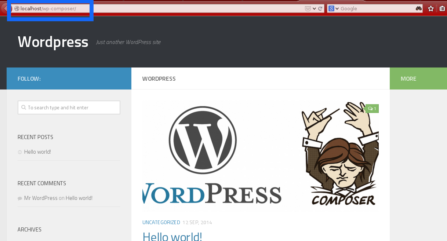Click the RECENT POSTS widget heading
This screenshot has height=241, width=447.
tap(35, 137)
